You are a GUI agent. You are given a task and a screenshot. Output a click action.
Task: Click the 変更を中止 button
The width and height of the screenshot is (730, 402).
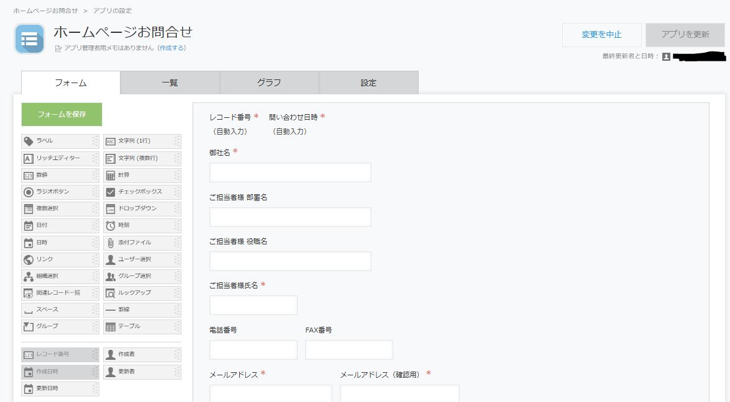pyautogui.click(x=600, y=35)
